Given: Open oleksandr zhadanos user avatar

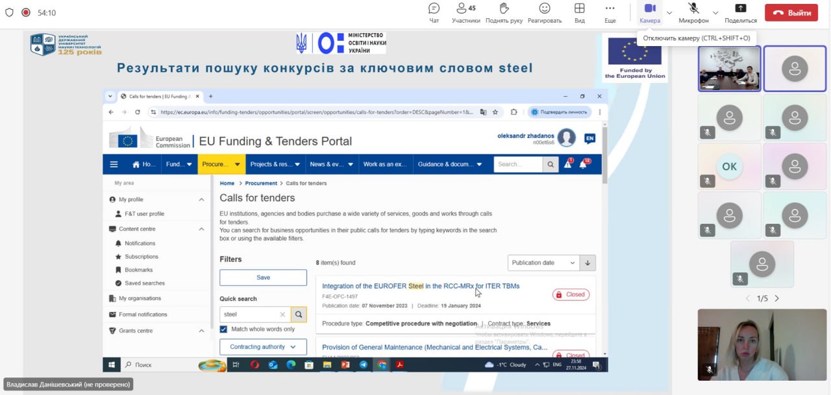Looking at the screenshot, I should (567, 138).
